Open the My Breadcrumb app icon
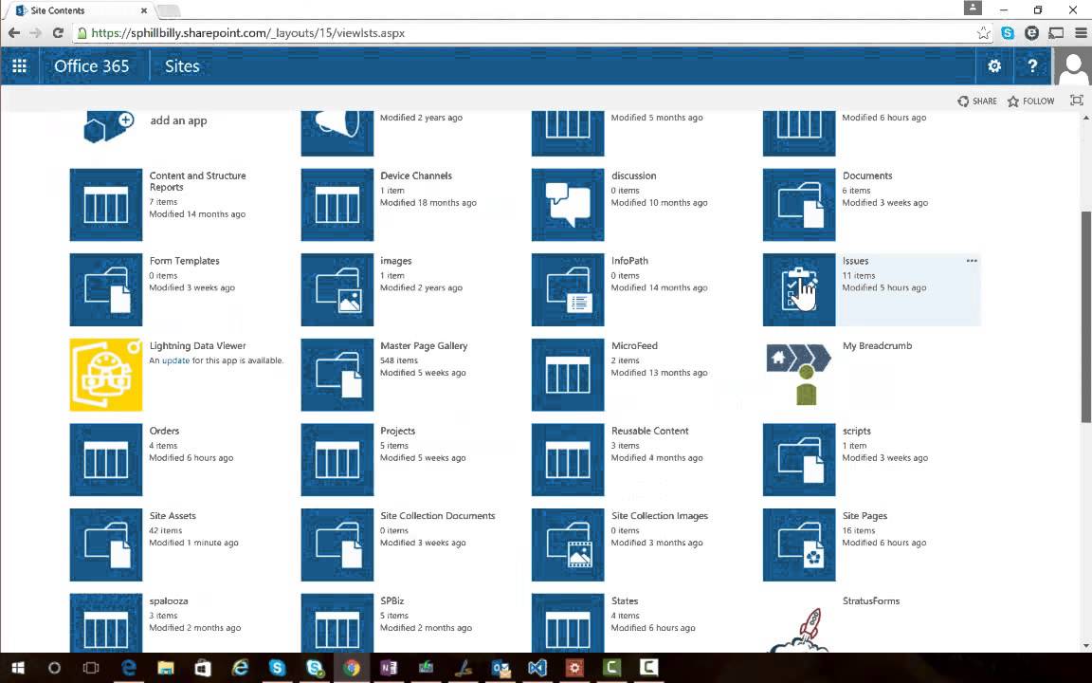Image resolution: width=1092 pixels, height=683 pixels. point(799,375)
